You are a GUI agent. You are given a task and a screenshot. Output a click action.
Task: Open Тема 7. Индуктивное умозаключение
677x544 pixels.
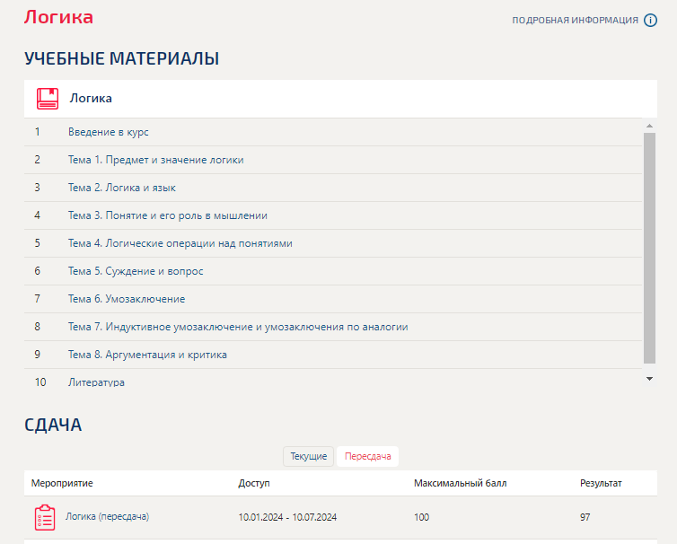pyautogui.click(x=238, y=327)
